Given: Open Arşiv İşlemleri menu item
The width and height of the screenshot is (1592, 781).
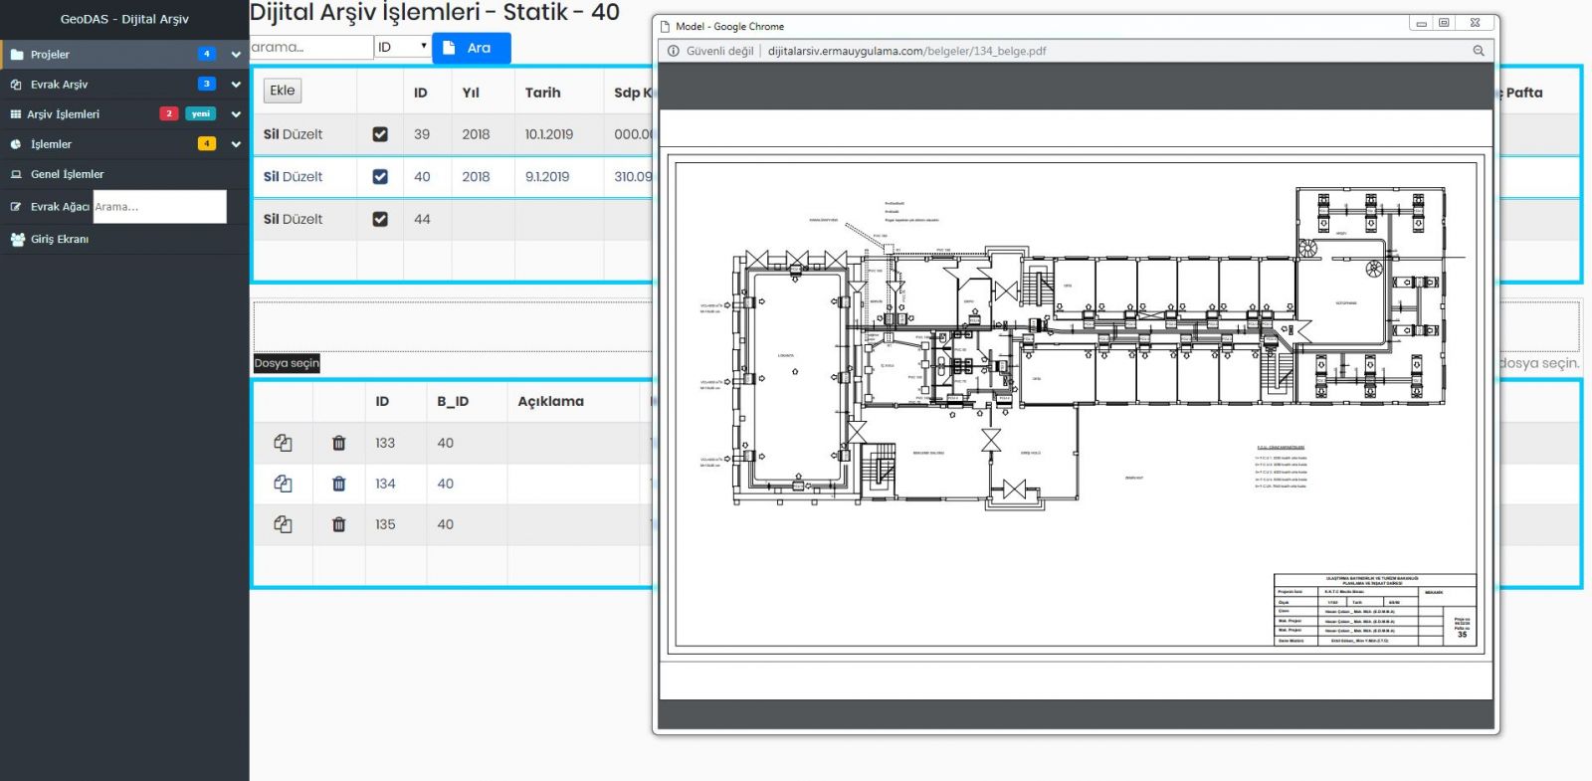Looking at the screenshot, I should (63, 114).
